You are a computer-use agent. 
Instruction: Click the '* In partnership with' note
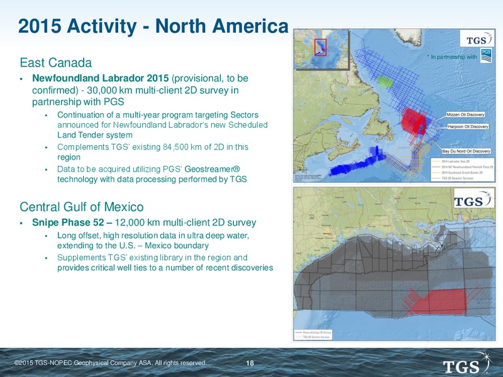tap(452, 57)
